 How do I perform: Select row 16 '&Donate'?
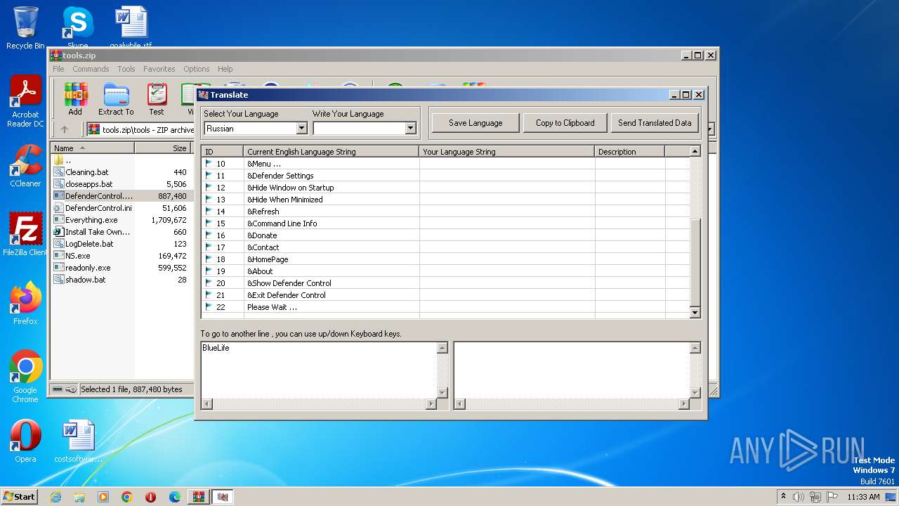[445, 235]
